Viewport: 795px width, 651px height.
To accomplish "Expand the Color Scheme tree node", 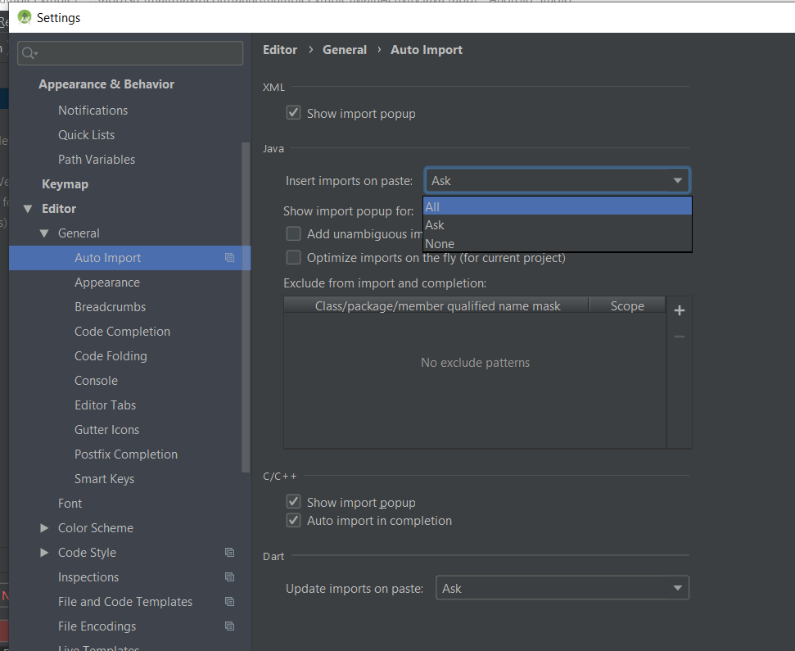I will (x=44, y=528).
